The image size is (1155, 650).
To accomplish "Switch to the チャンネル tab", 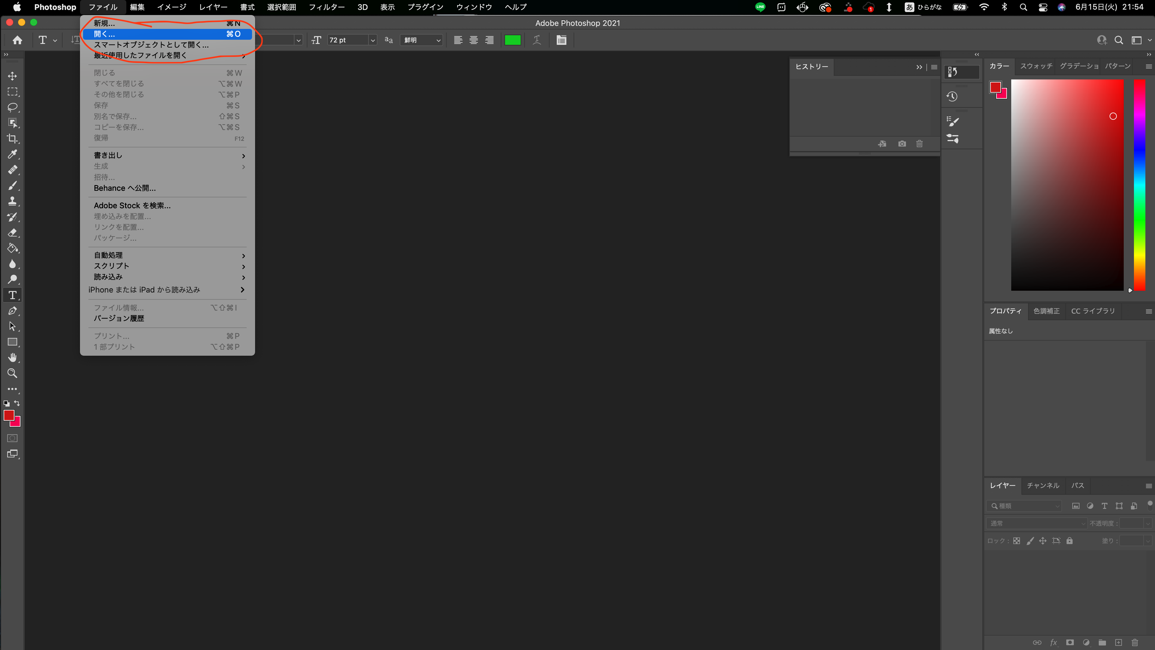I will tap(1043, 485).
